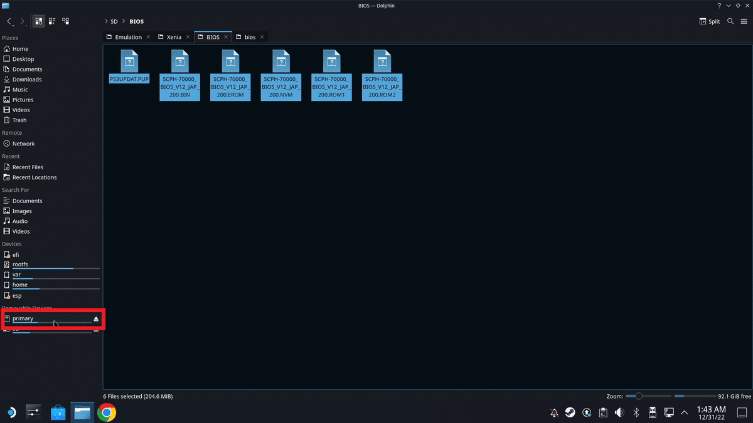Viewport: 753px width, 423px height.
Task: Open the application launcher in taskbar
Action: pyautogui.click(x=12, y=412)
